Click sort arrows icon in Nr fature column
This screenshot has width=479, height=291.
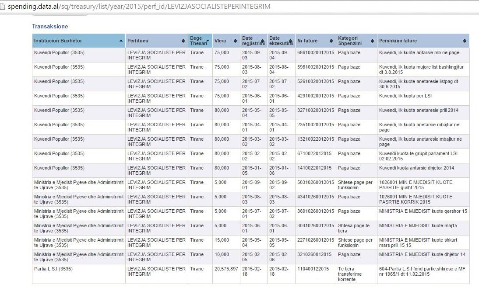[x=331, y=41]
